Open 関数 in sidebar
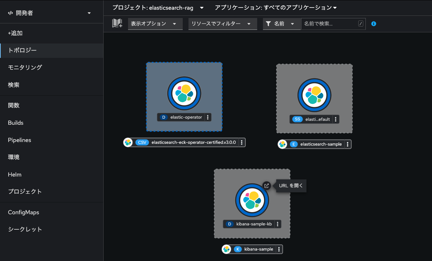The height and width of the screenshot is (261, 432). click(x=51, y=105)
